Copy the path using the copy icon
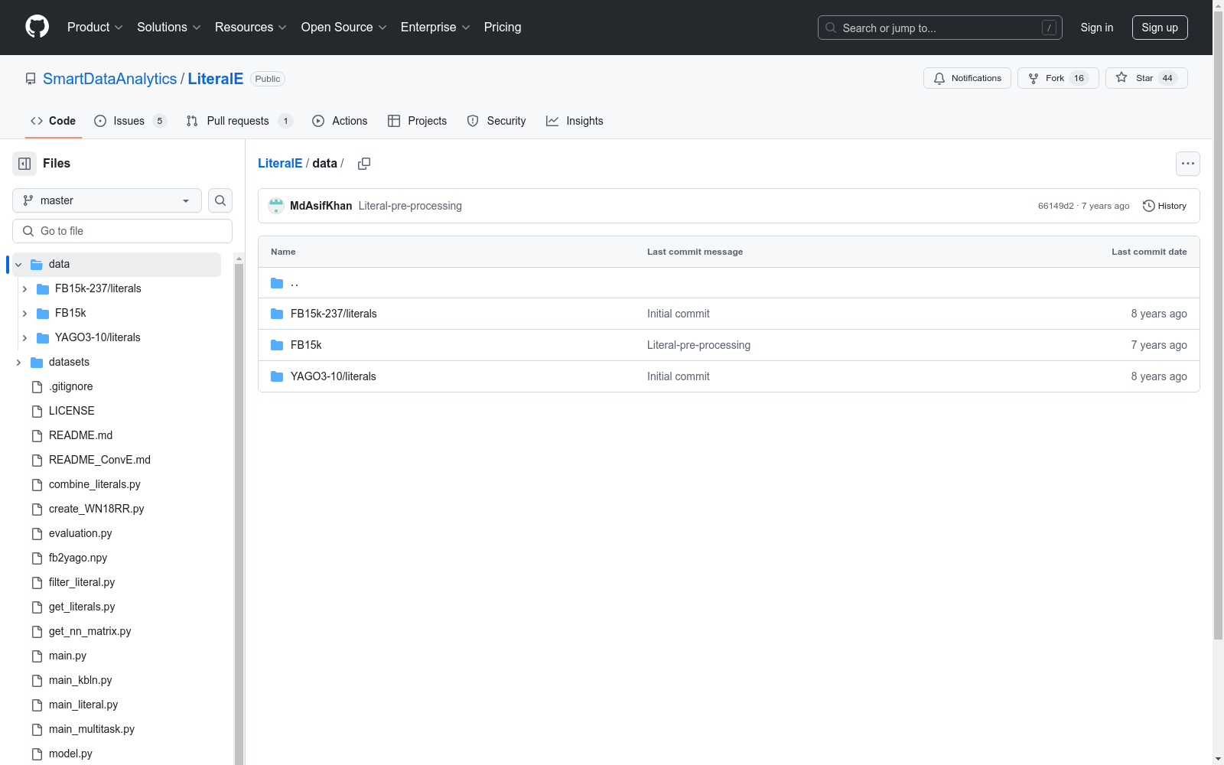 (x=364, y=164)
